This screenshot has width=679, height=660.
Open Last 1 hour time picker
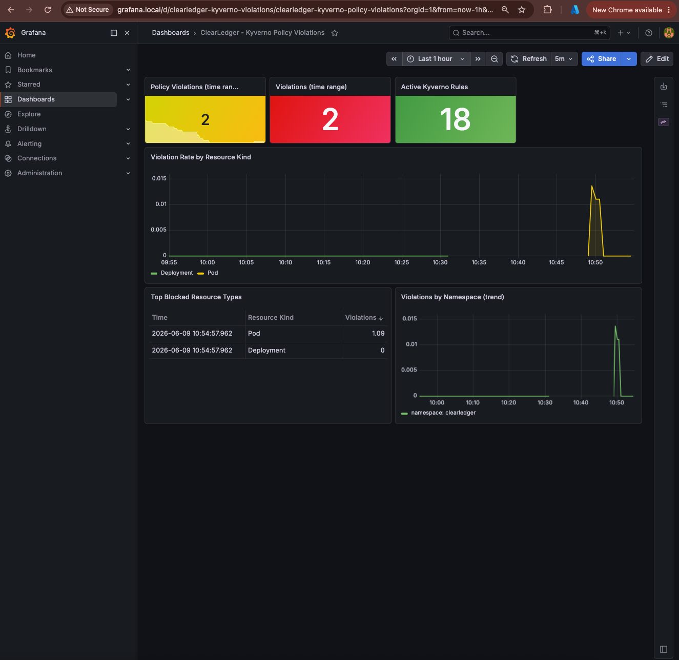tap(436, 59)
